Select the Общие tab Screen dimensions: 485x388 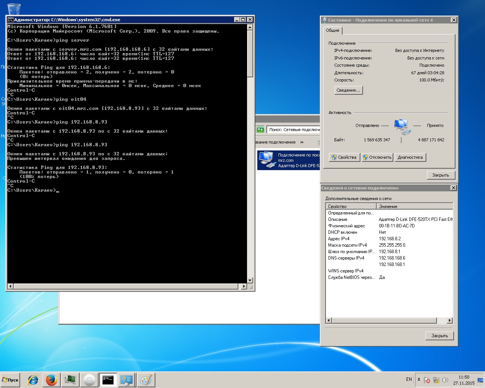tap(332, 30)
